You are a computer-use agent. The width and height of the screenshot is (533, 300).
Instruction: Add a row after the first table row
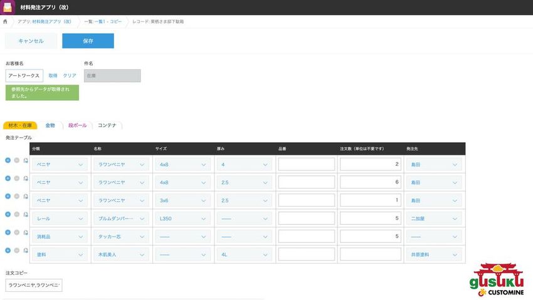click(x=8, y=160)
